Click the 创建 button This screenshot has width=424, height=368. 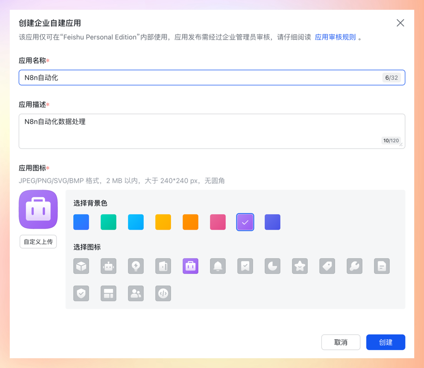click(385, 342)
